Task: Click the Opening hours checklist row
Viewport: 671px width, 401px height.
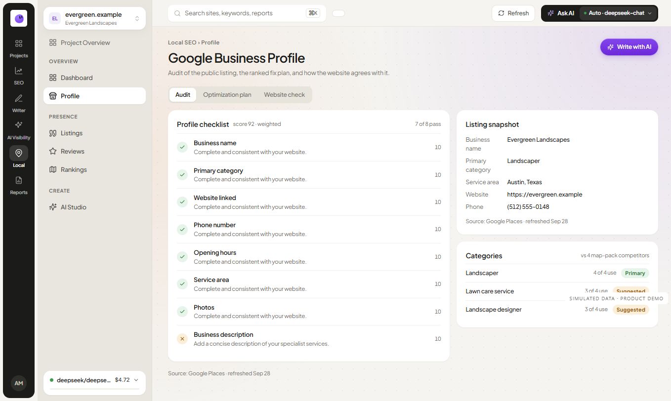Action: tap(309, 257)
